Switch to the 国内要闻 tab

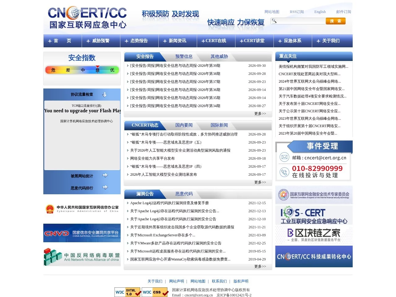point(184,125)
